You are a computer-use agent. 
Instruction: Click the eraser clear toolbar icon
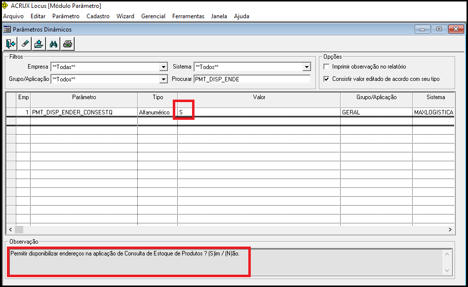click(x=25, y=44)
